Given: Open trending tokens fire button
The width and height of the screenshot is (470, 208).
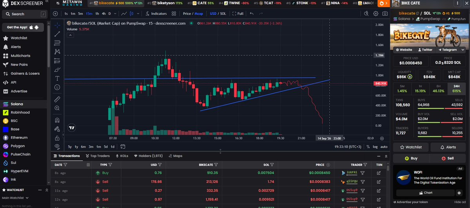Looking at the screenshot, I should (383, 3).
